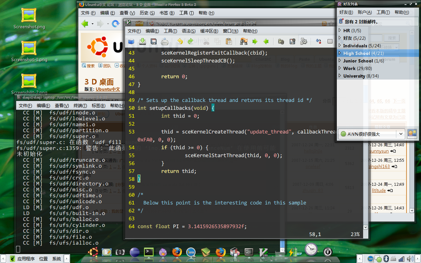Click the battery power icon in the dock
This screenshot has height=263, width=421.
click(292, 252)
